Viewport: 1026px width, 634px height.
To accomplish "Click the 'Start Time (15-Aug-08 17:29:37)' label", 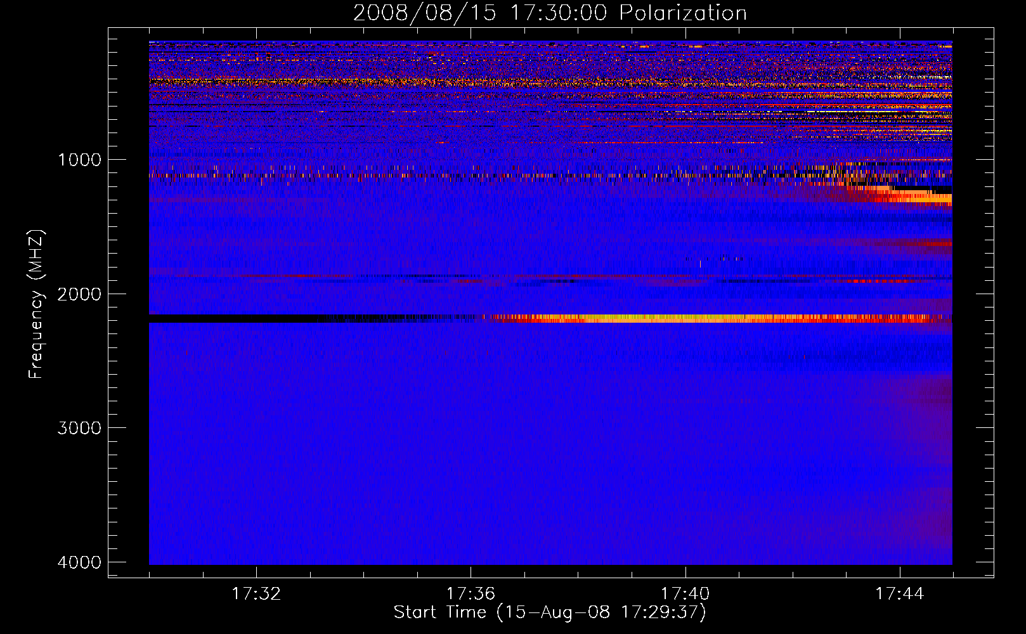I will pos(550,612).
